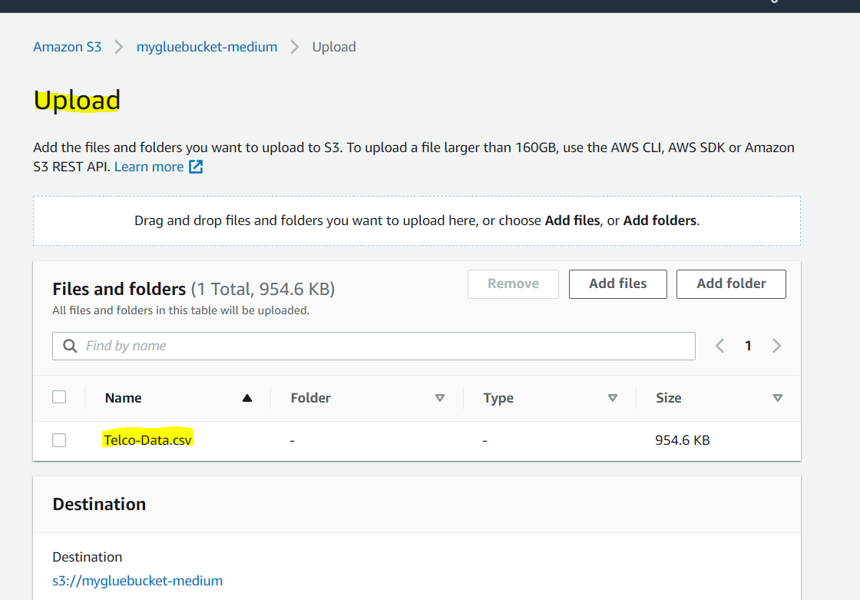Click the drag and drop upload area

(416, 220)
